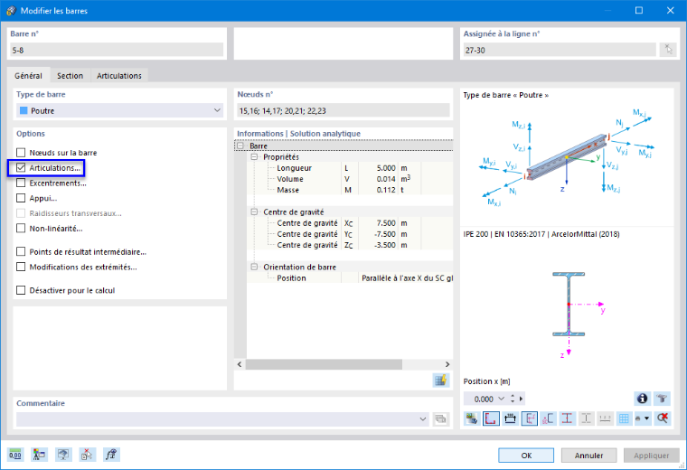Open the Position x value dropdown
Screen dimensions: 687x470
501,399
